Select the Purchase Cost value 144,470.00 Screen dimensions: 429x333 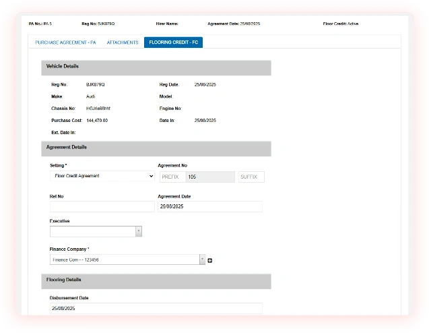(97, 121)
